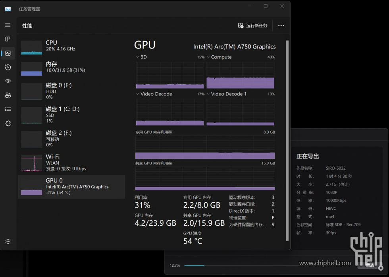Select the GPU 0 Arc A750 entry

click(71, 186)
